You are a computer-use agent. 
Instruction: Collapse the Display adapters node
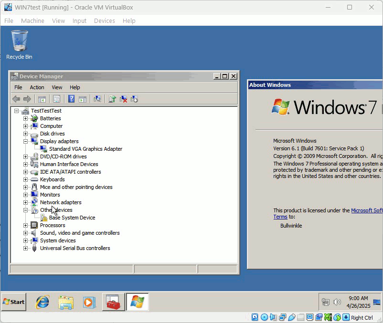[x=25, y=141]
